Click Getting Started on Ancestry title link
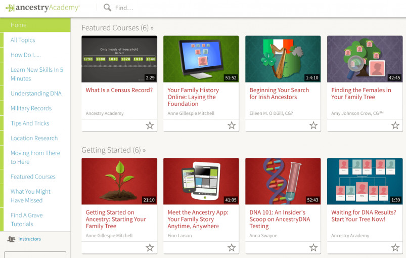Screen dimensions: 406x258 coord(116,219)
